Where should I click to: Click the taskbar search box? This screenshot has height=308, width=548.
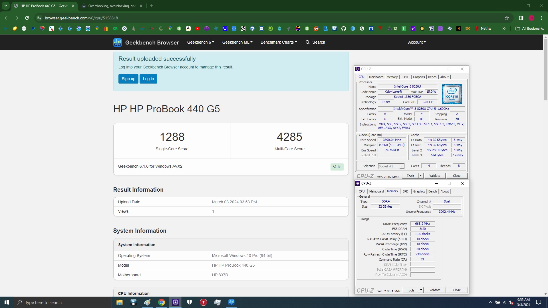(63, 302)
